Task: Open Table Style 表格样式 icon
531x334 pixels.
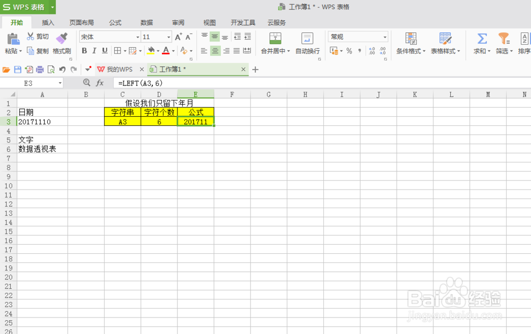Action: 446,38
